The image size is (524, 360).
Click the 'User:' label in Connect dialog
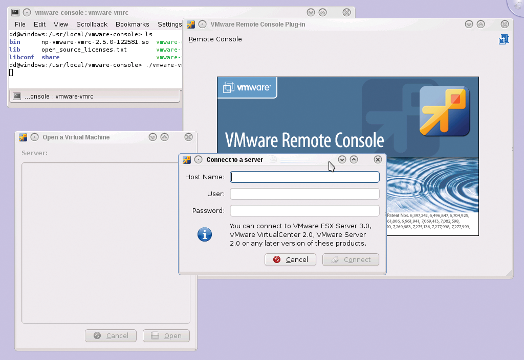(216, 194)
